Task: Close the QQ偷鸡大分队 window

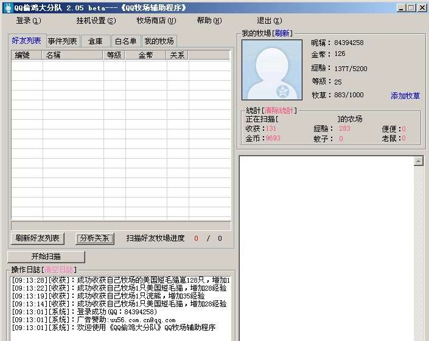Action: click(x=422, y=8)
